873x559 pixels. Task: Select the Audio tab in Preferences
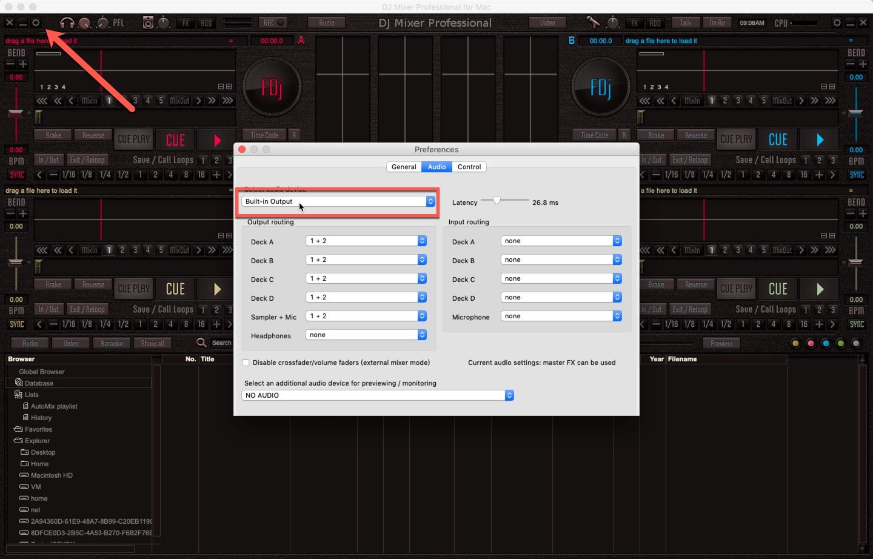tap(436, 167)
